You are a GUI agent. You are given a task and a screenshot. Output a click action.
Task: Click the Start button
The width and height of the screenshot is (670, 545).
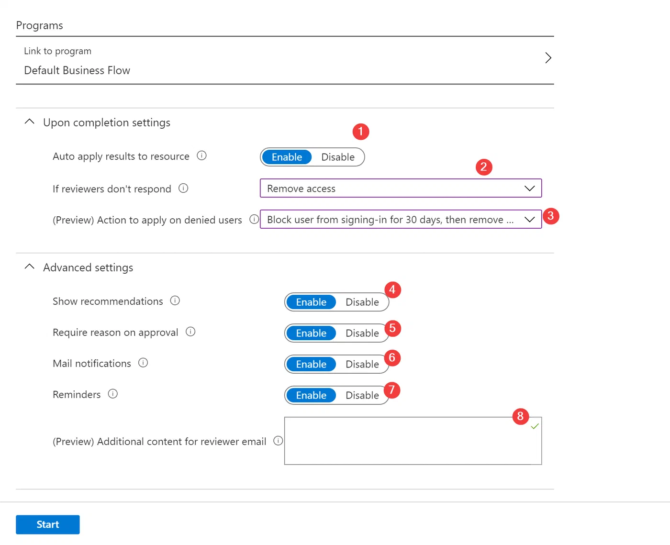click(48, 524)
